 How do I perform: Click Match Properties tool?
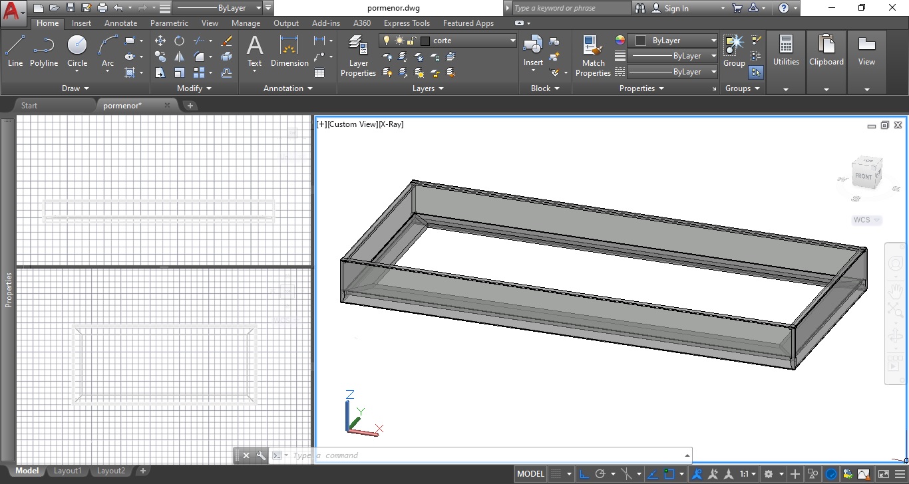pos(593,56)
